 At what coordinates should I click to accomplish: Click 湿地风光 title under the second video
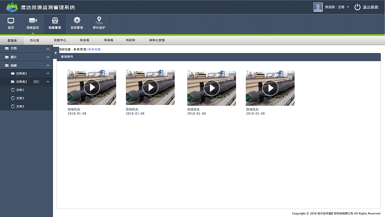[x=132, y=109]
